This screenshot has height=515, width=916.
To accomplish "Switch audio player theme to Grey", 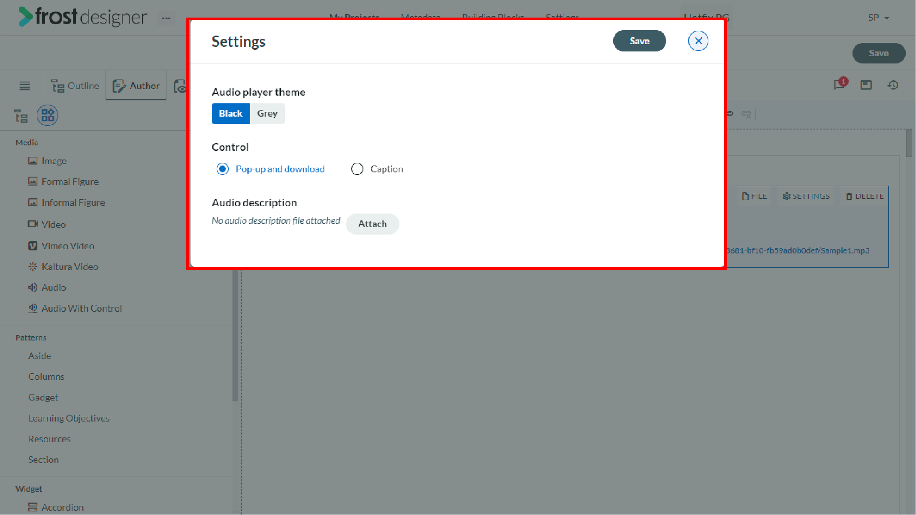I will (267, 114).
